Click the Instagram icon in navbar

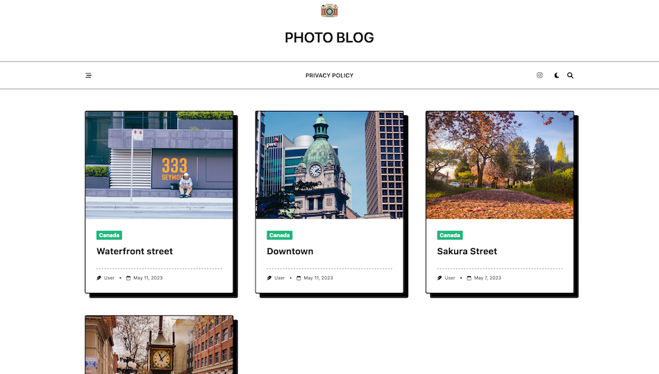[540, 76]
